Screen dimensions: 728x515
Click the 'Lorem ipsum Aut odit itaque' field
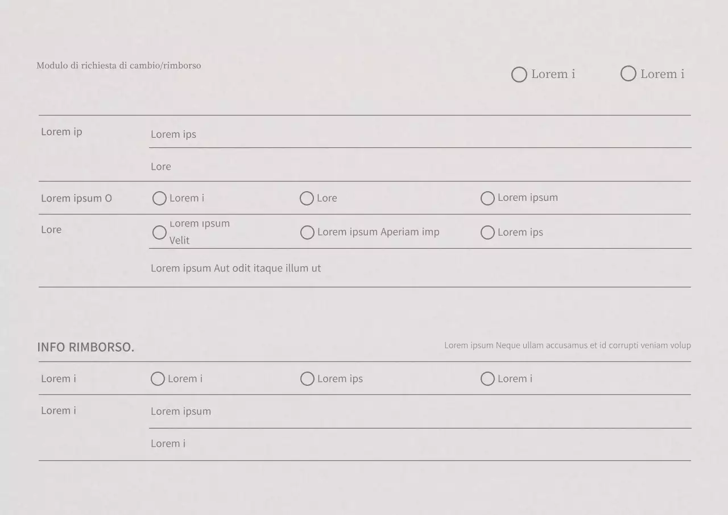click(x=420, y=268)
